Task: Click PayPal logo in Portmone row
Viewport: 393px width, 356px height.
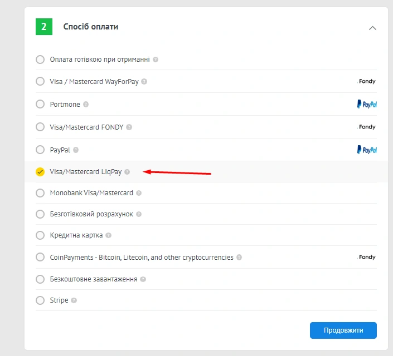Action: (367, 104)
